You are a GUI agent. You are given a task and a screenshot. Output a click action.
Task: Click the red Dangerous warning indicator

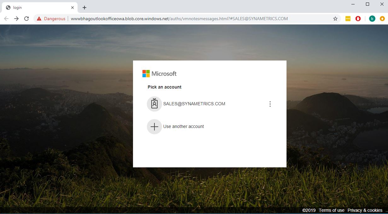pyautogui.click(x=51, y=19)
